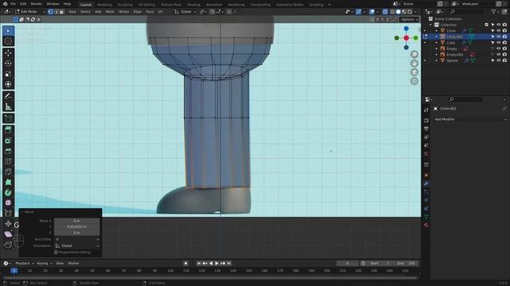This screenshot has width=510, height=286.
Task: Select the Spin tool
Action: 8,192
